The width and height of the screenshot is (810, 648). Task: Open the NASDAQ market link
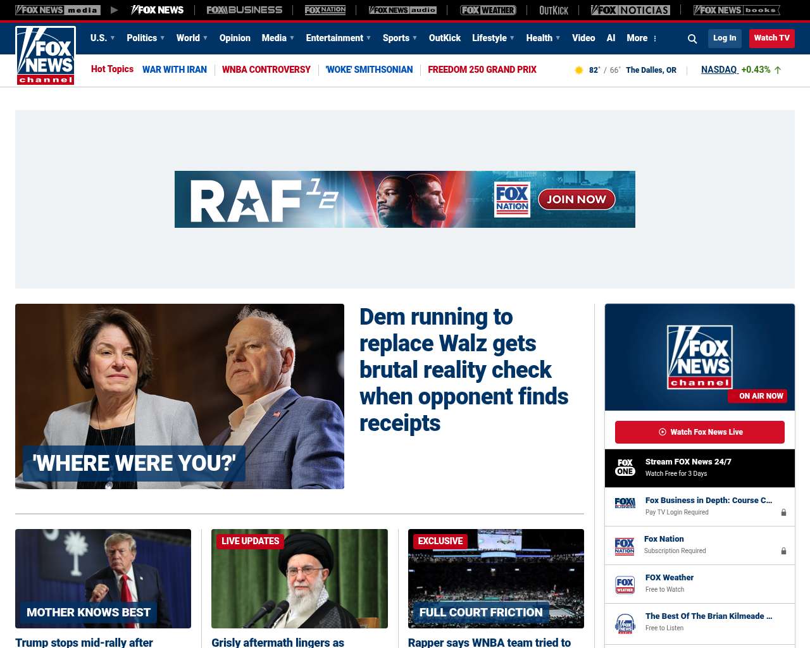click(720, 70)
